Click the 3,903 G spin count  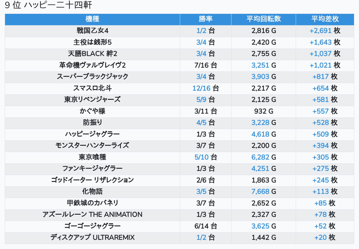[x=260, y=76]
